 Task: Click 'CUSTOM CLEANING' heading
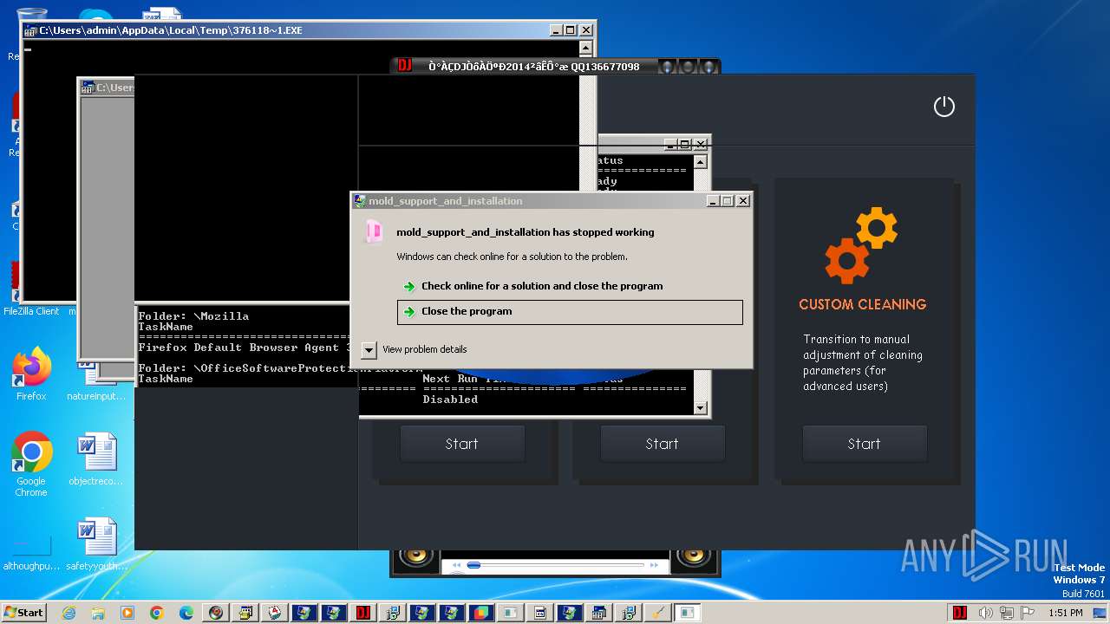point(863,304)
